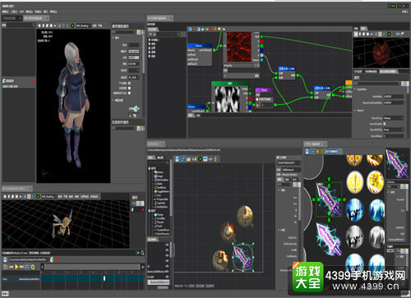Open the Shading dropdown in the fairy viewport toolbar
Viewport: 411px width, 298px height.
[49, 196]
